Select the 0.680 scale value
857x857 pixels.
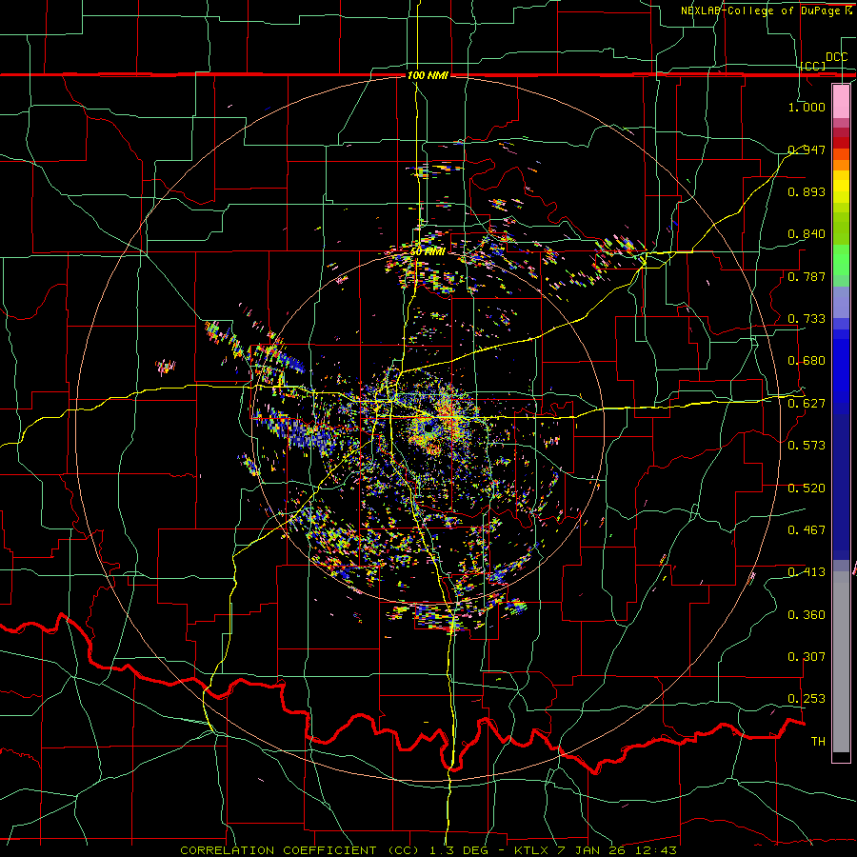[x=807, y=361]
